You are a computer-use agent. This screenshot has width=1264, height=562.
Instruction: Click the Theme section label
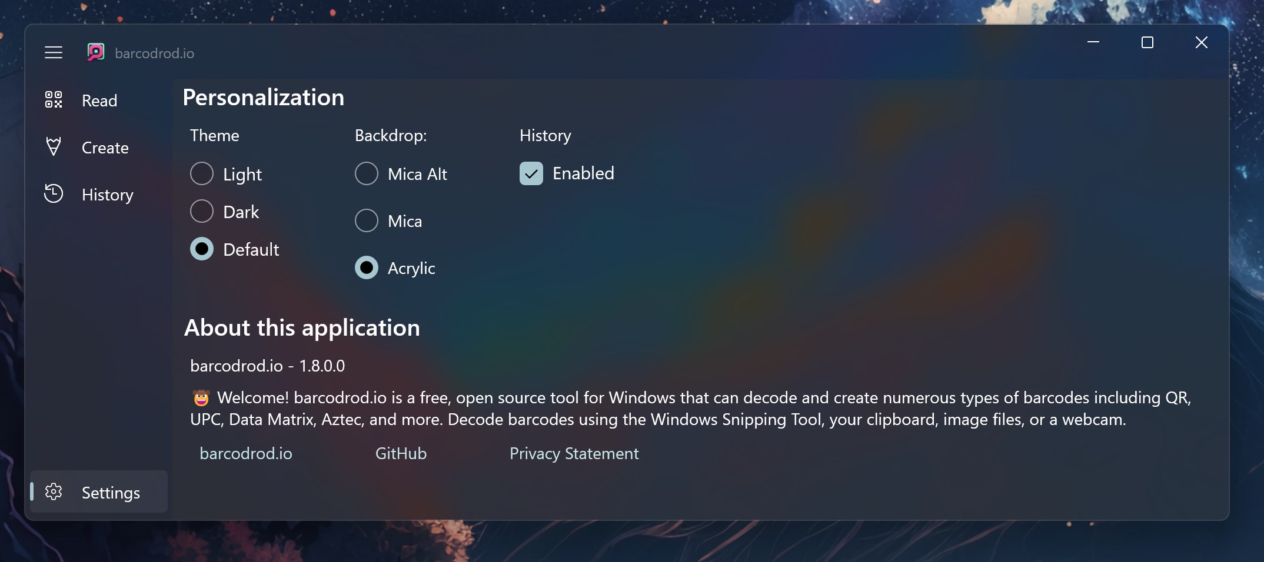pos(215,135)
